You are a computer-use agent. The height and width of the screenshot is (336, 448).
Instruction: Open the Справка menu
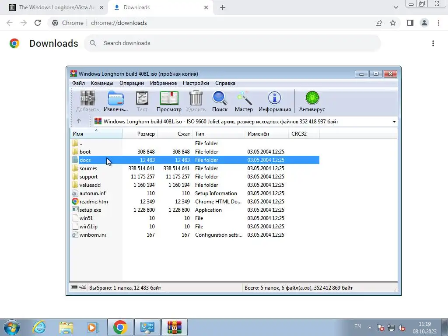pyautogui.click(x=225, y=83)
